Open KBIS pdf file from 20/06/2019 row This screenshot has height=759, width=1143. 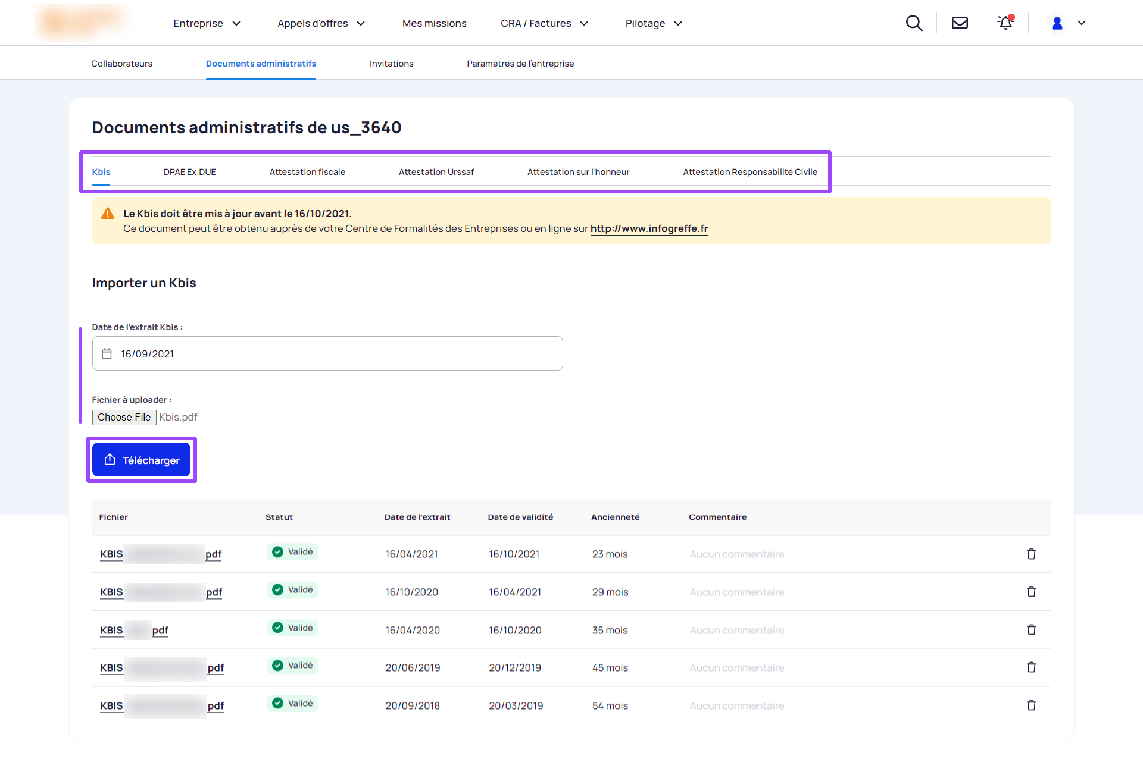[x=162, y=668]
